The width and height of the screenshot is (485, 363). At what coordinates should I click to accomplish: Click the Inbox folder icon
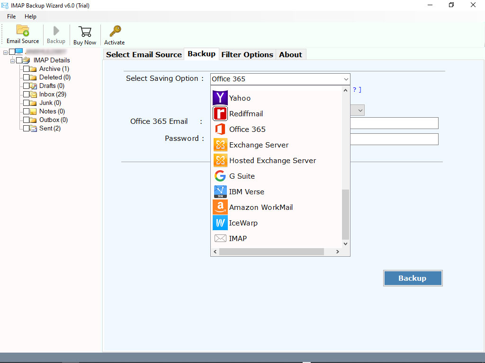point(33,95)
